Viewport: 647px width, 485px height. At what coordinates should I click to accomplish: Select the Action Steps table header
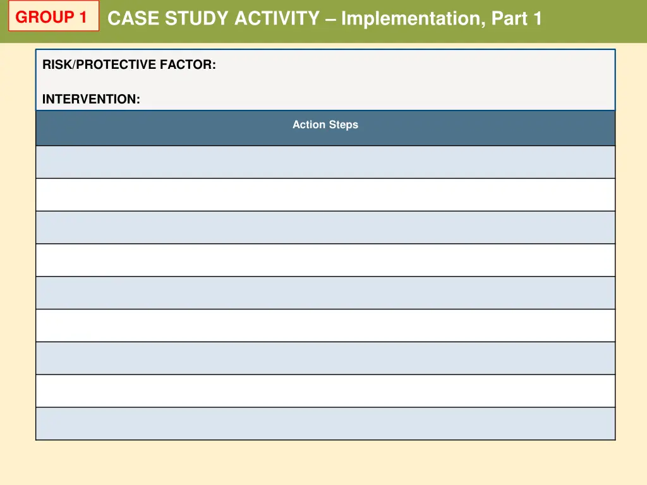325,128
